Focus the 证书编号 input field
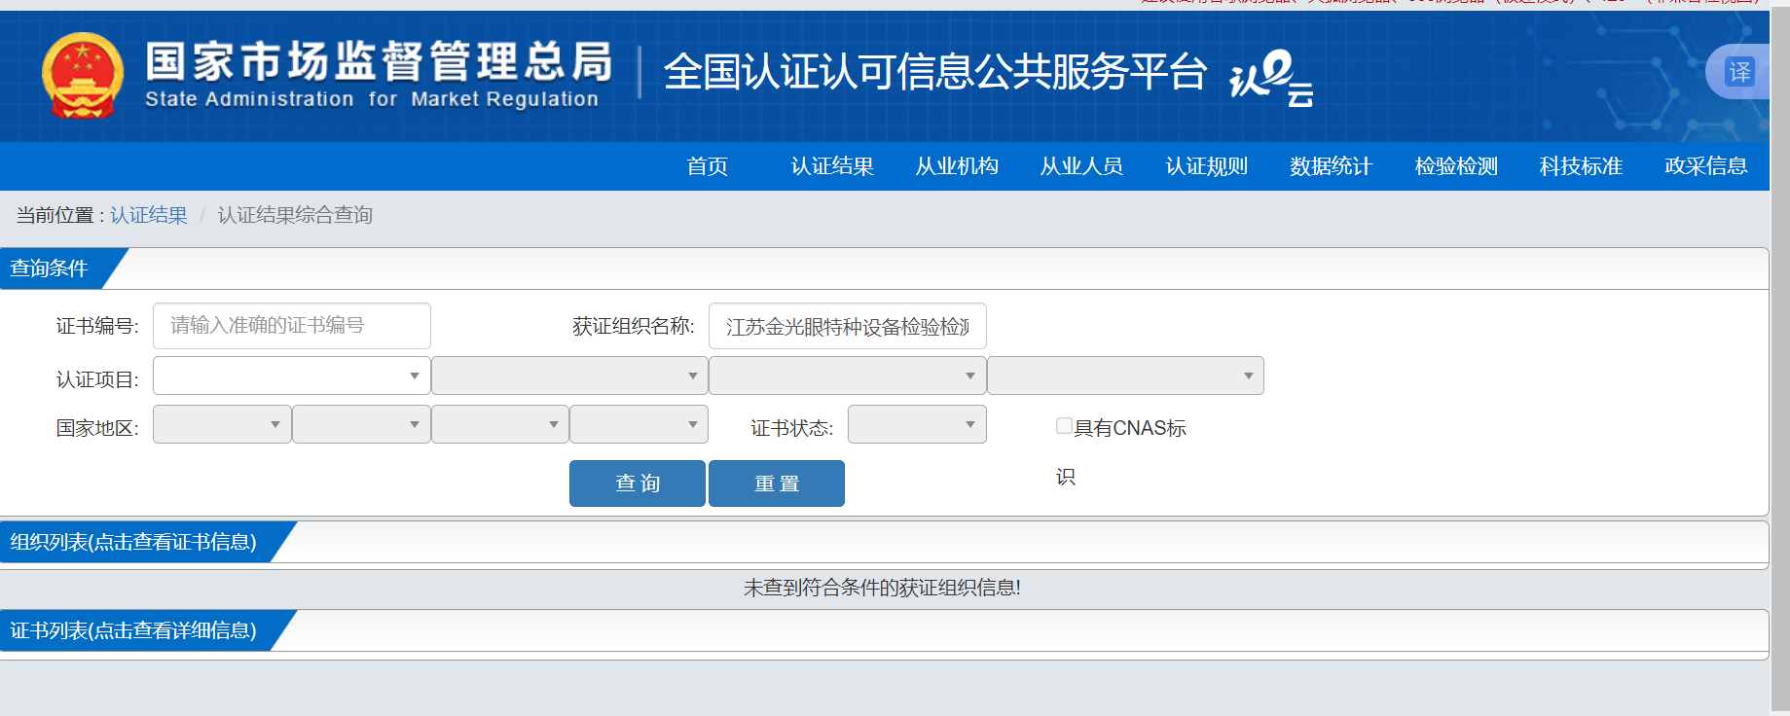The width and height of the screenshot is (1790, 716). click(292, 326)
